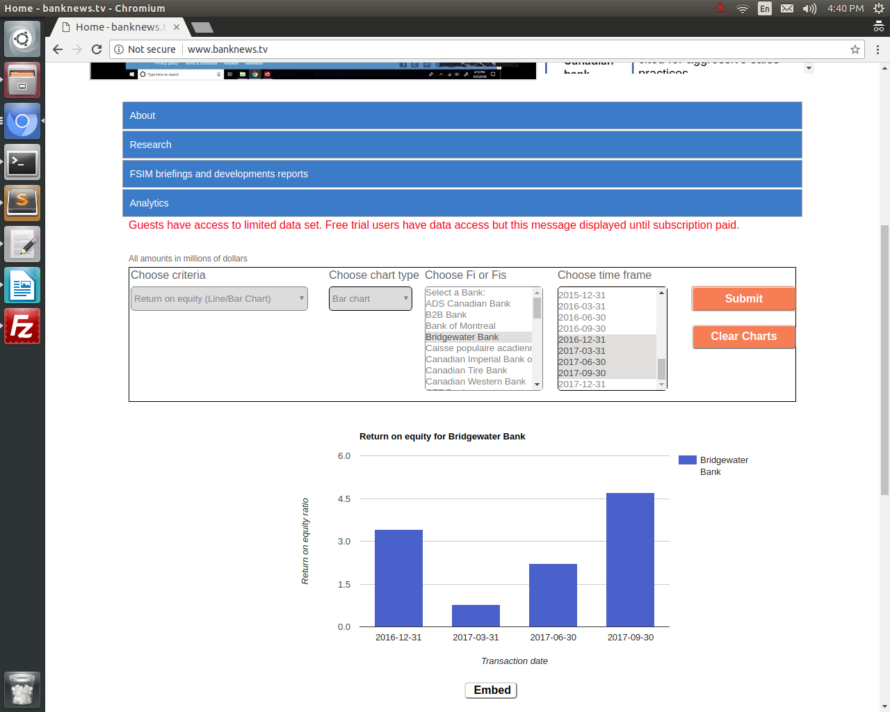The image size is (890, 712).
Task: Open Chromium three-dot menu
Action: coord(877,49)
